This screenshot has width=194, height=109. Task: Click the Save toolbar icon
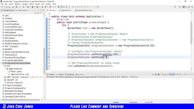pyautogui.click(x=7, y=7)
